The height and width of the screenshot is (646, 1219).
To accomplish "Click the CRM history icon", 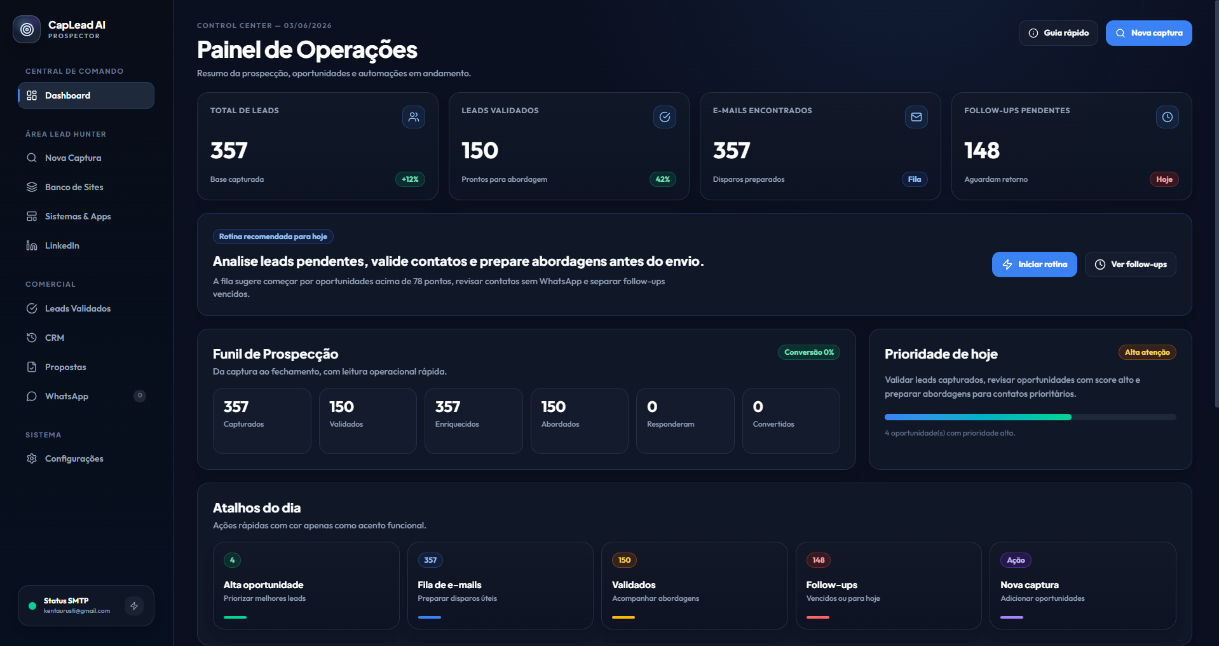I will pyautogui.click(x=32, y=338).
